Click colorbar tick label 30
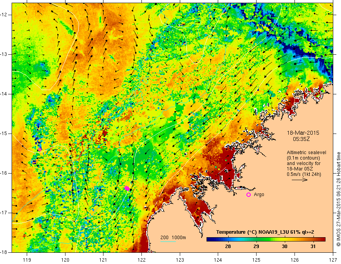 pos(284,247)
